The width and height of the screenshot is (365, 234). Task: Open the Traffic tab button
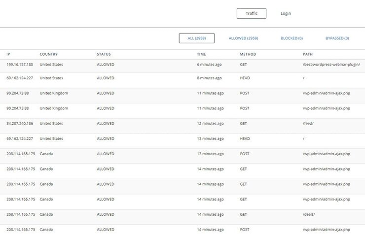(x=252, y=13)
